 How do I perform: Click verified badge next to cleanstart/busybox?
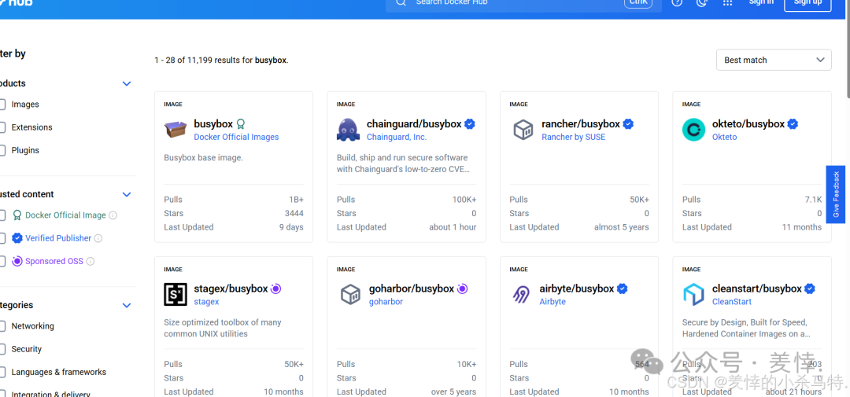[809, 289]
